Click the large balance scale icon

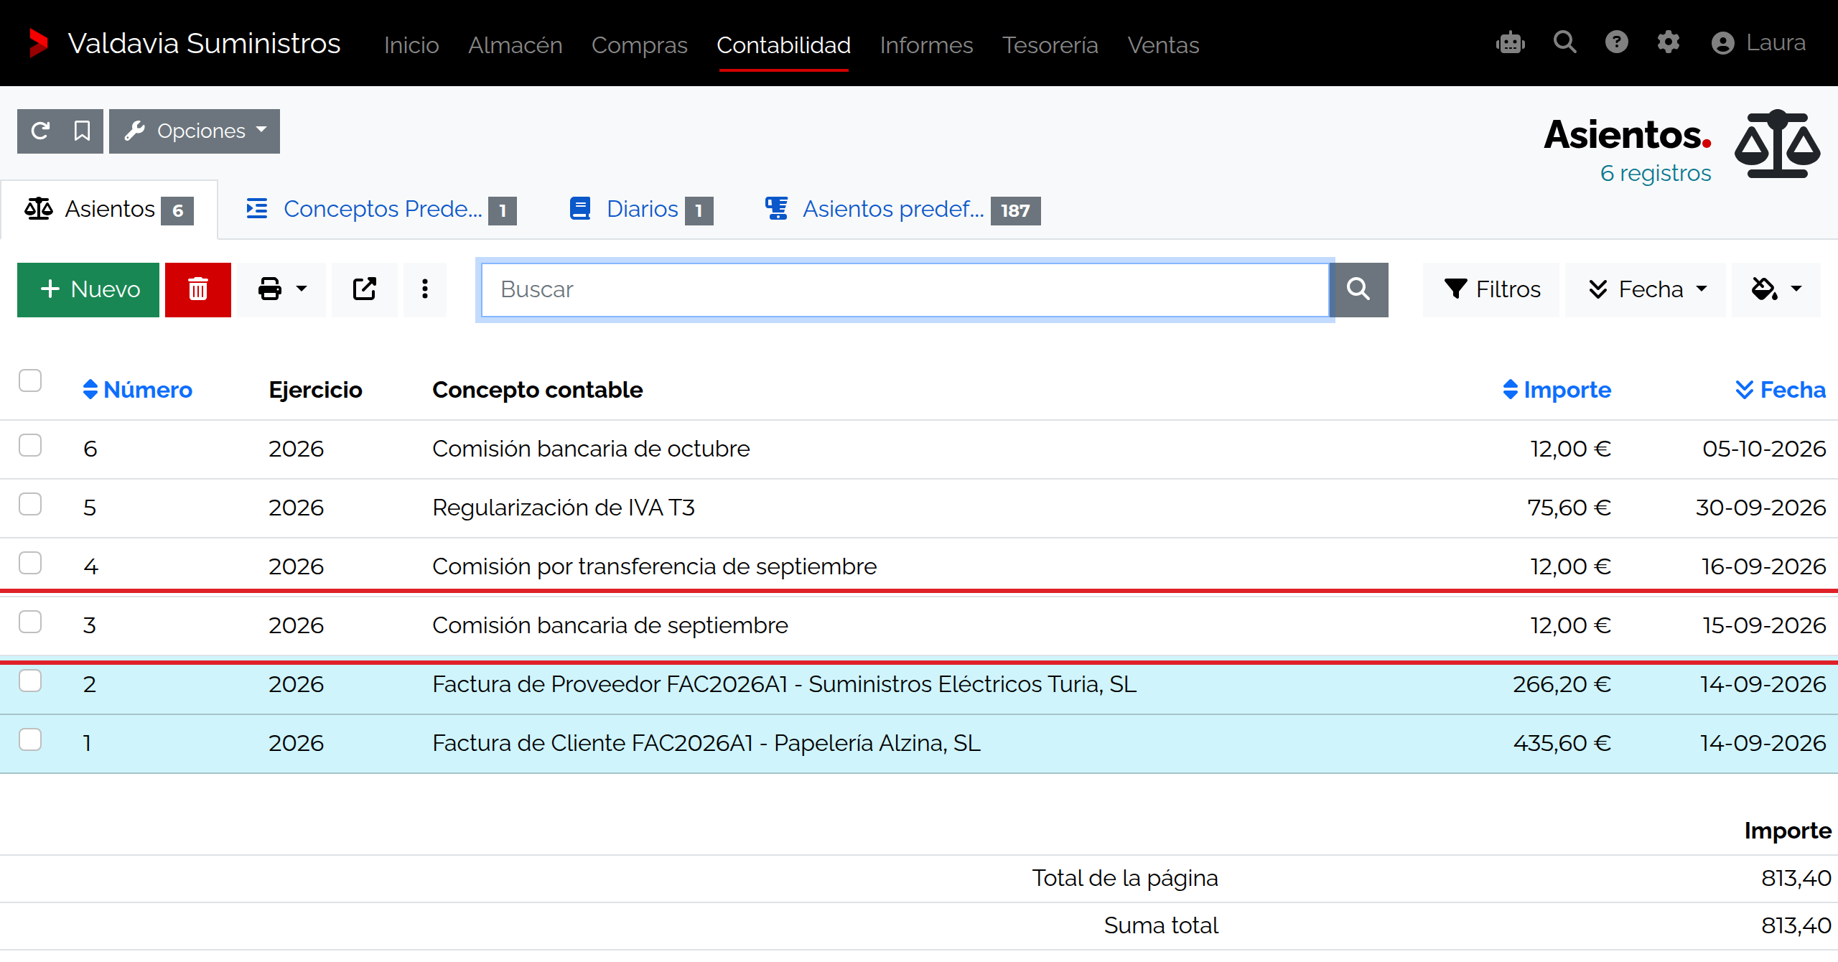(1778, 144)
